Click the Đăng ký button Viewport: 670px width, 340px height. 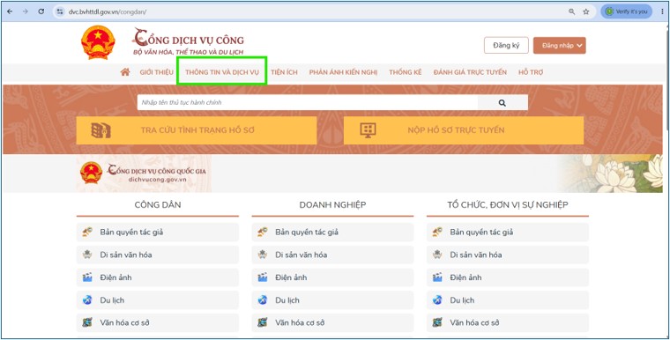506,45
